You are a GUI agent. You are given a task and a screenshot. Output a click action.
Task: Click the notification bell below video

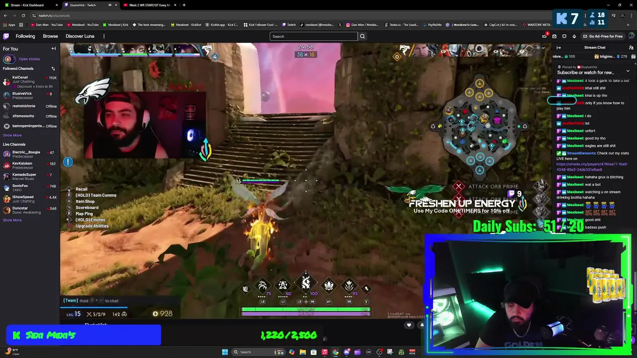point(422,325)
